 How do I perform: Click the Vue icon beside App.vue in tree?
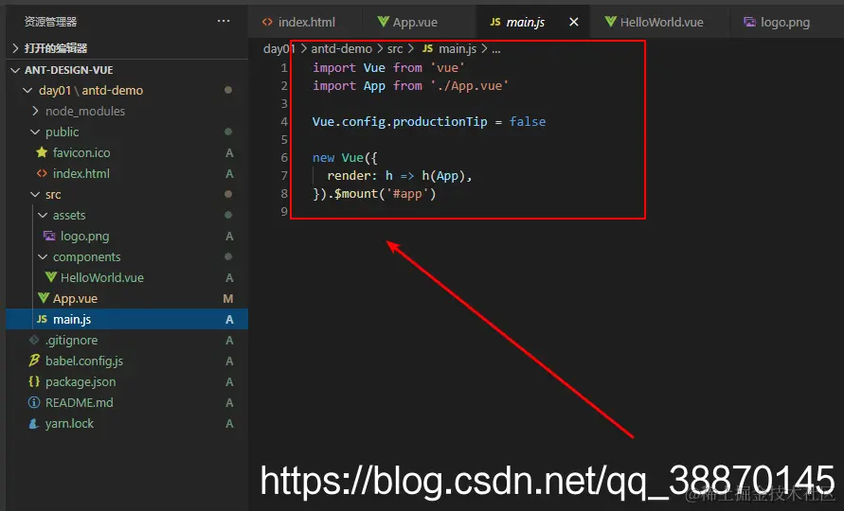pyautogui.click(x=44, y=298)
